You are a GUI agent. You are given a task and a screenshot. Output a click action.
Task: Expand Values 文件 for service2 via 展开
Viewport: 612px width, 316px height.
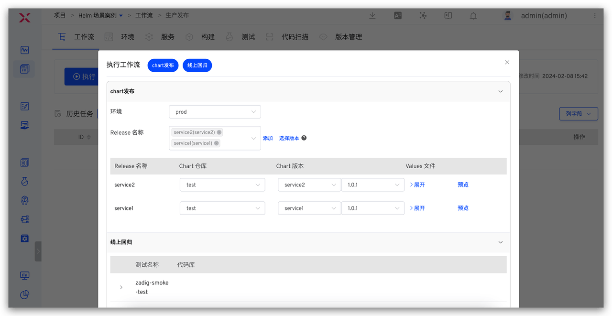tap(417, 185)
